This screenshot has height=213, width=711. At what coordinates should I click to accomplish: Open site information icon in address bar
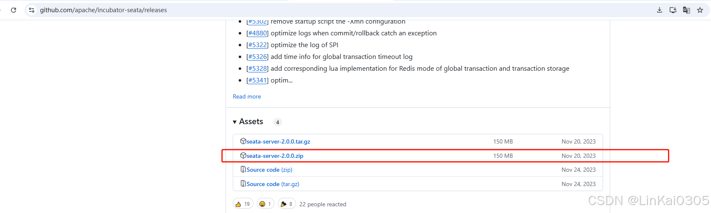(x=32, y=10)
